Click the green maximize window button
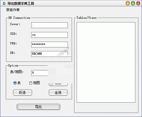The image size is (142, 117). point(133,3)
